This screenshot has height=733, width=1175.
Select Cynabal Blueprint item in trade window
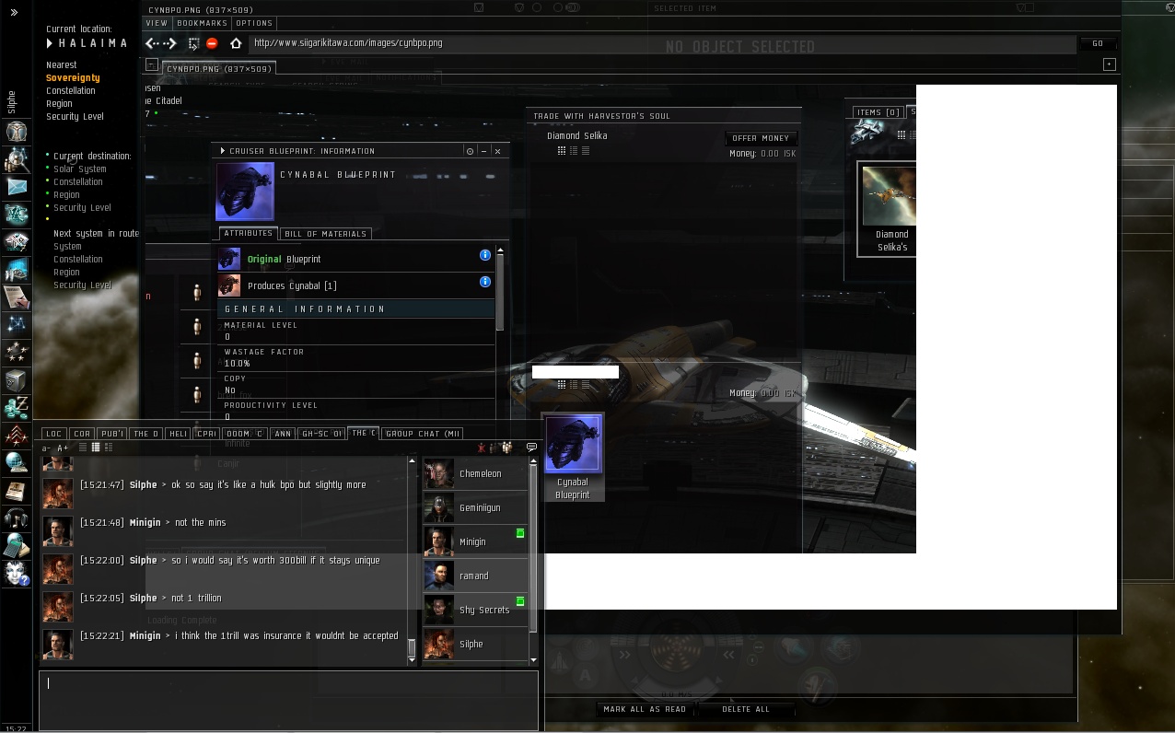click(573, 457)
